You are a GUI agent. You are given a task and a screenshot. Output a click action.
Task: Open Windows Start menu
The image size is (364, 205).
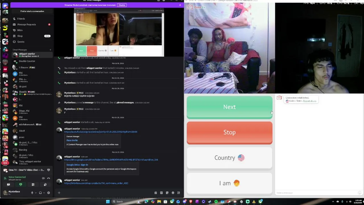pos(108,202)
